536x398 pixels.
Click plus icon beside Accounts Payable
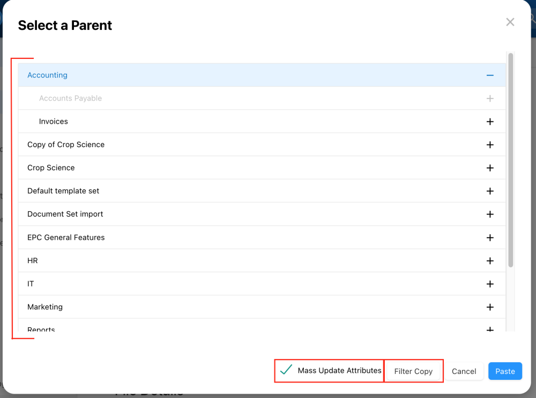coord(489,98)
